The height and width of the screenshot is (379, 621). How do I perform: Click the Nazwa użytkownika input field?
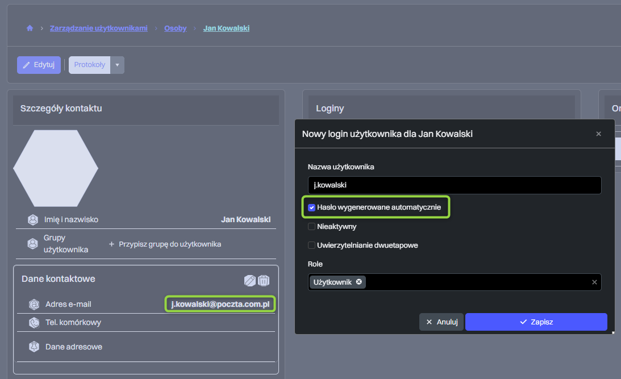pos(454,185)
